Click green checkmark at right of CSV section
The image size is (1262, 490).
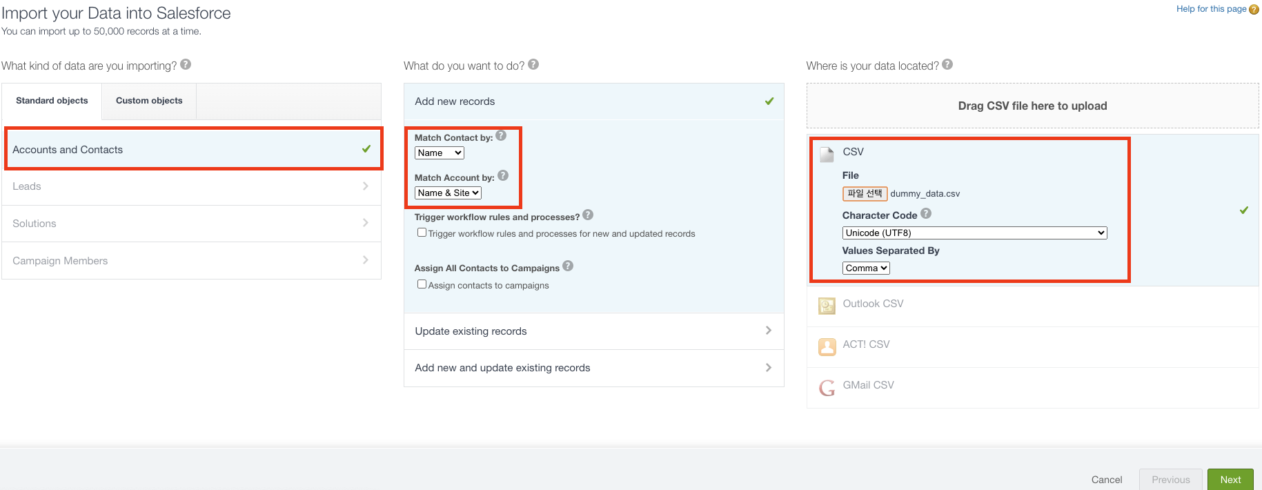1244,210
